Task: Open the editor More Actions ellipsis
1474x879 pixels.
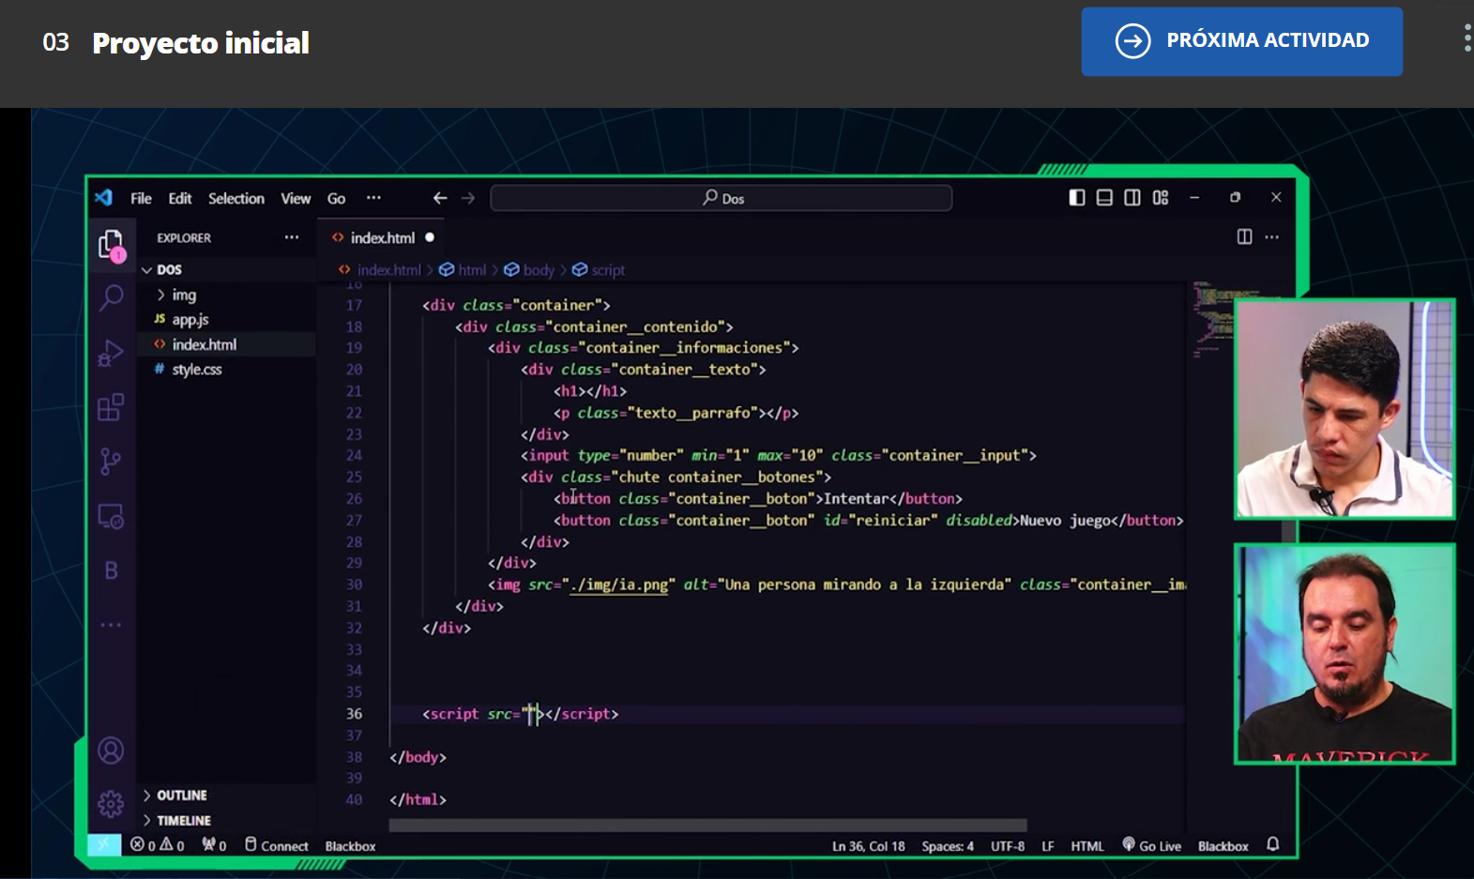Action: pyautogui.click(x=1271, y=236)
